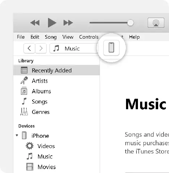Click the Videos gear icon under iPhone
Image resolution: width=169 pixels, height=173 pixels.
tap(30, 146)
